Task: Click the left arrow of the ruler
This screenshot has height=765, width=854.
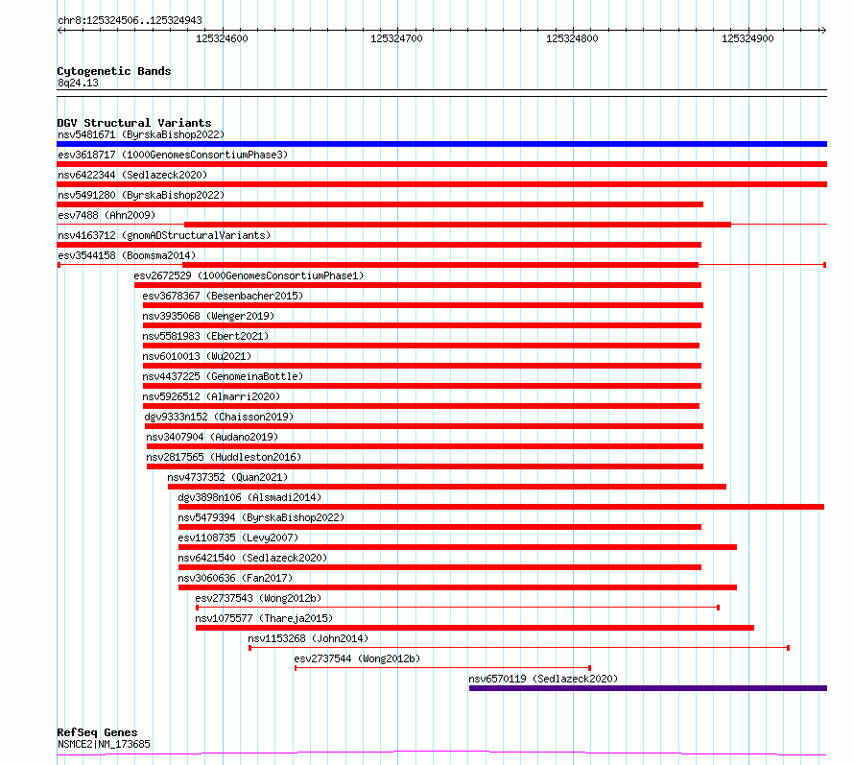Action: point(60,30)
